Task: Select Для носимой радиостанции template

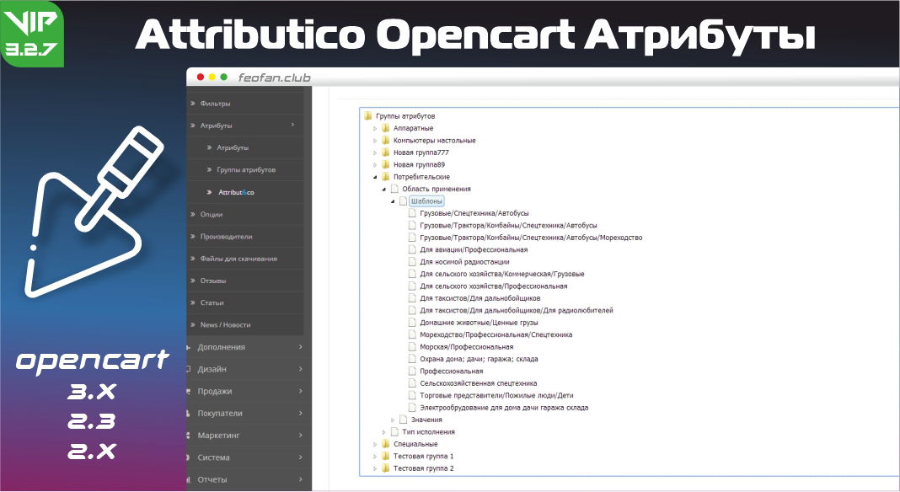Action: (463, 262)
